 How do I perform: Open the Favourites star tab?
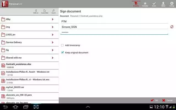tap(145, 4)
